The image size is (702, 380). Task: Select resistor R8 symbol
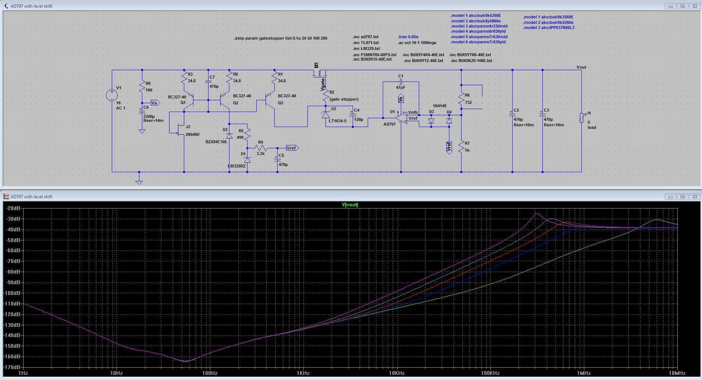click(x=229, y=77)
